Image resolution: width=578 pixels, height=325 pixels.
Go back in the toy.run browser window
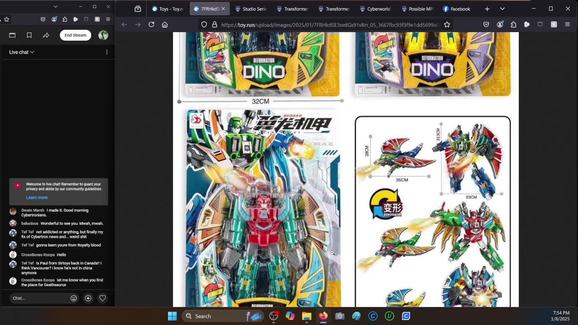pos(124,24)
